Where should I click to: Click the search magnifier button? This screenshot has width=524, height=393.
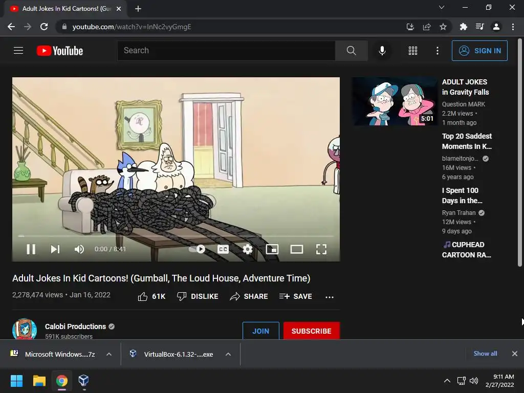(x=351, y=51)
